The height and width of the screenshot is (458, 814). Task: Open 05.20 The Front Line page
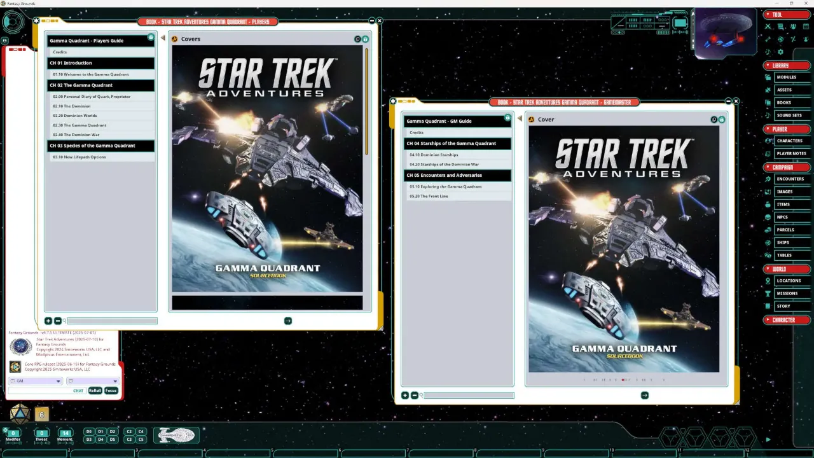pos(458,196)
